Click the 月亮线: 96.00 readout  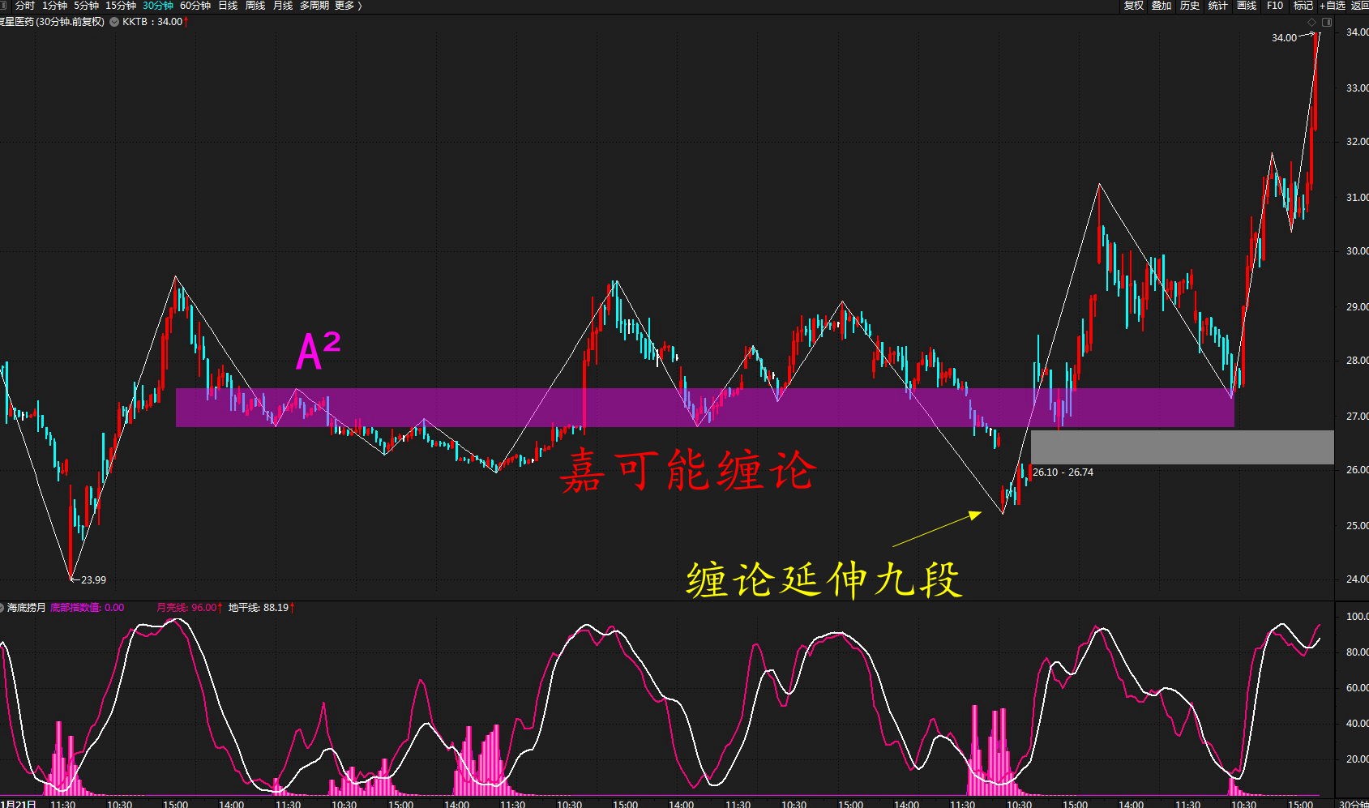click(x=189, y=608)
